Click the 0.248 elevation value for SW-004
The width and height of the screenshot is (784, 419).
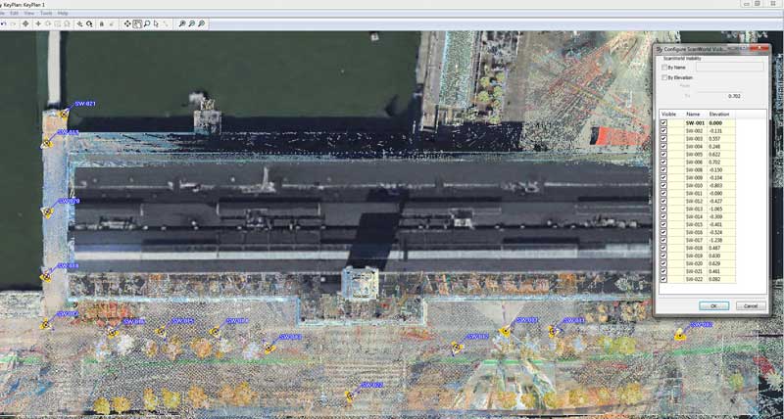[x=715, y=146]
